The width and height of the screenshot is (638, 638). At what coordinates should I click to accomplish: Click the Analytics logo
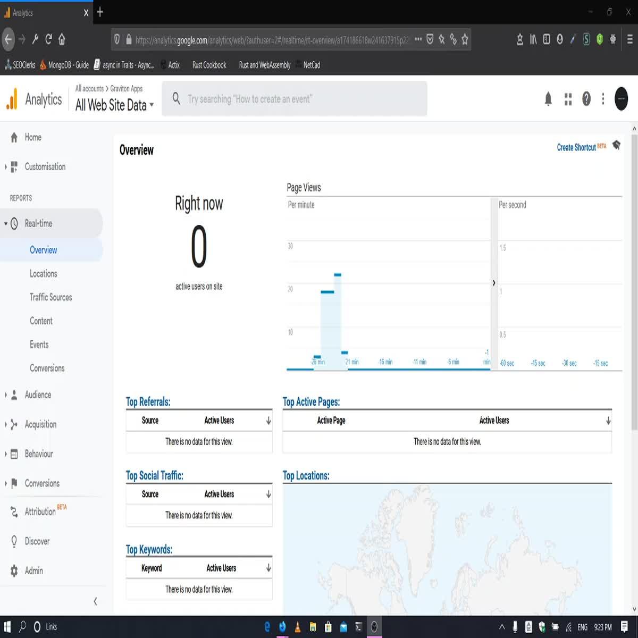click(12, 99)
